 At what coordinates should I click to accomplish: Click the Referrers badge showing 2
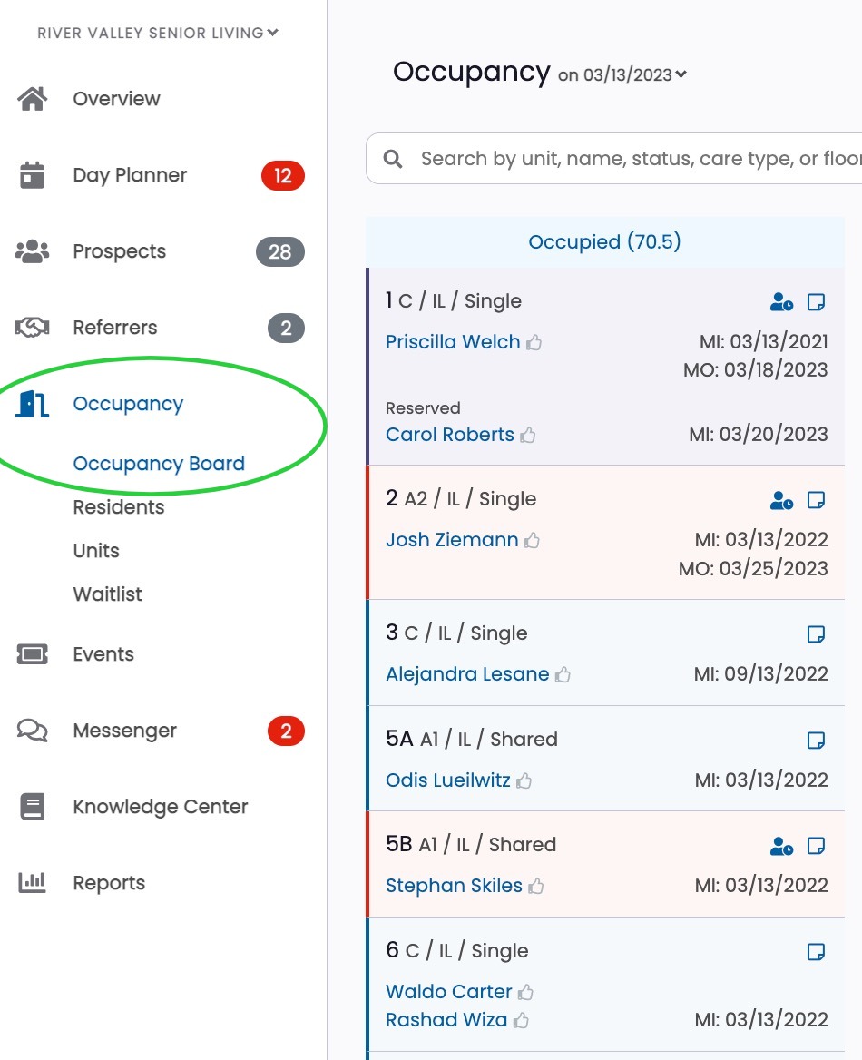pyautogui.click(x=286, y=329)
